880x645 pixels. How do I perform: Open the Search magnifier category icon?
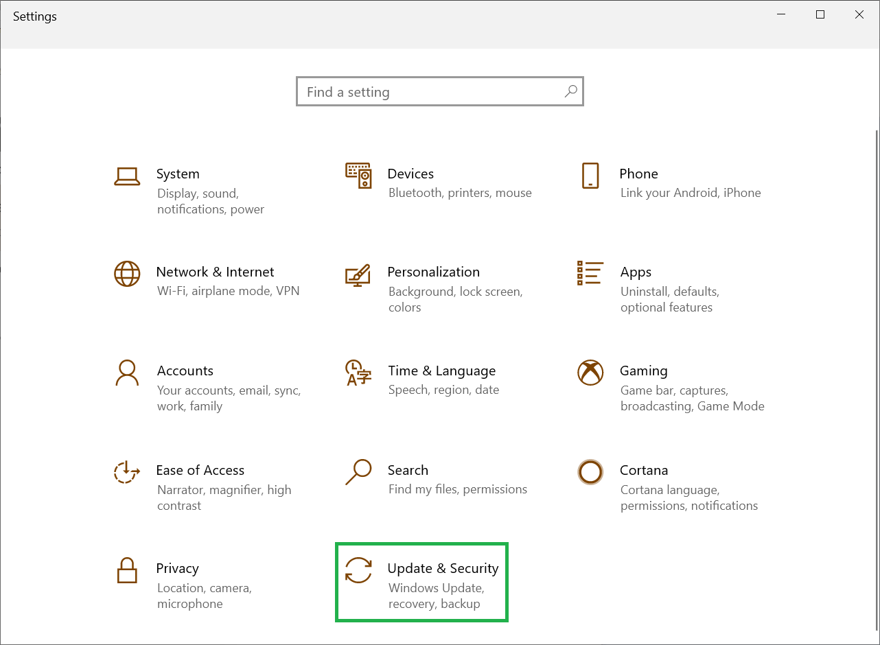(358, 471)
